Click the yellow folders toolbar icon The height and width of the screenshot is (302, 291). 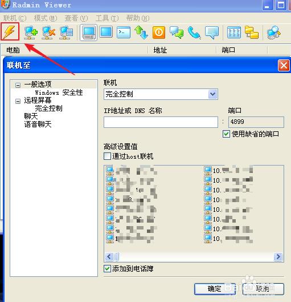(x=252, y=32)
